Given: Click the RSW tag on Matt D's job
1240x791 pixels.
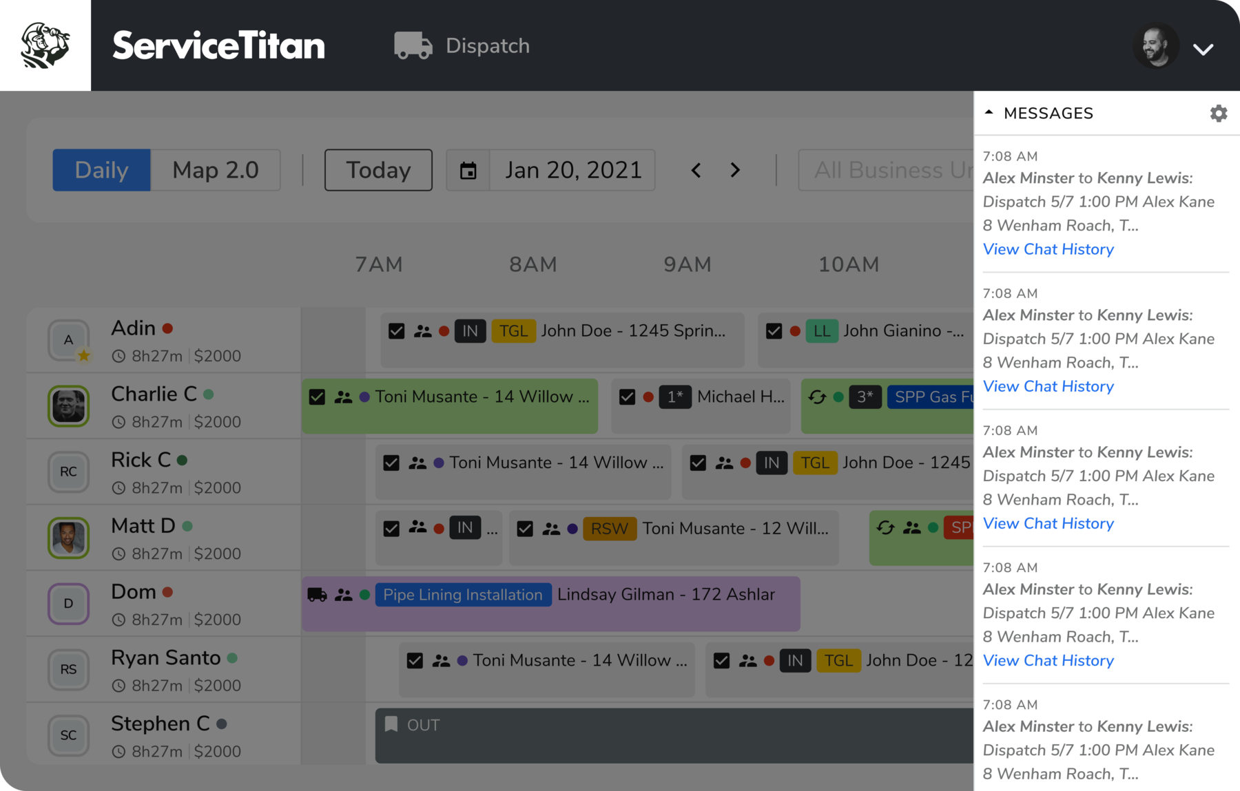Looking at the screenshot, I should pos(610,529).
